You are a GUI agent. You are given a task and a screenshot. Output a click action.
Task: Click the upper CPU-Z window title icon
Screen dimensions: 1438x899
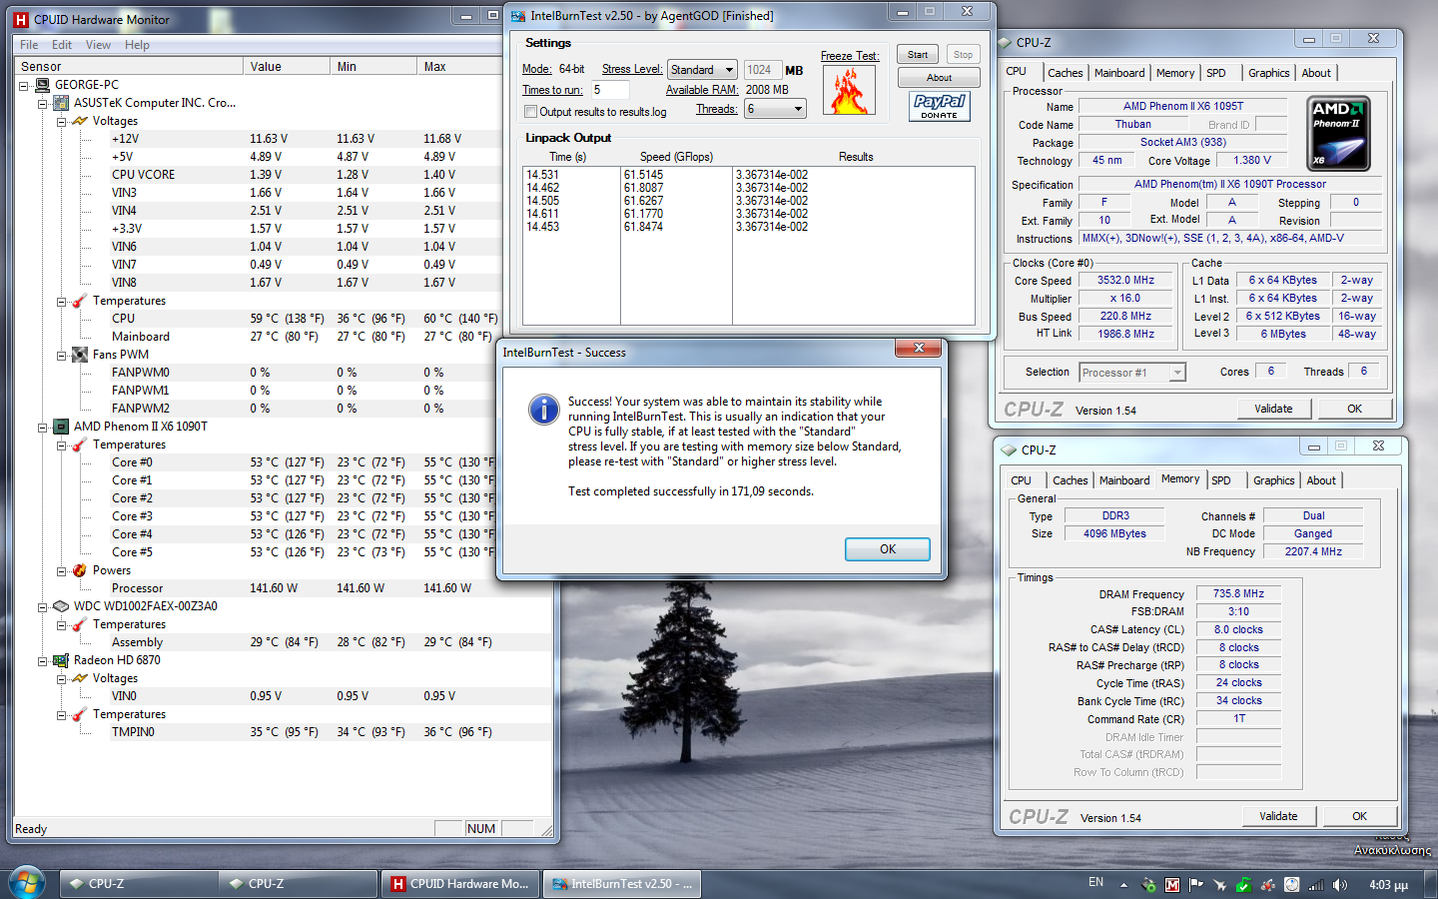click(1005, 43)
